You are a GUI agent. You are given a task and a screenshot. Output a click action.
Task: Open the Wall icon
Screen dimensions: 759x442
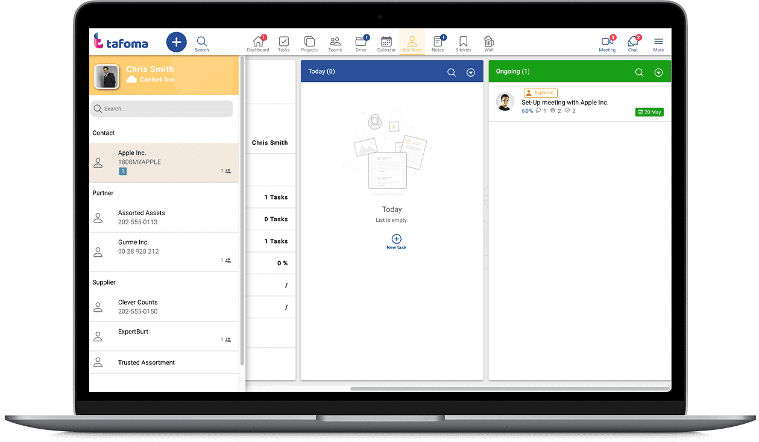coord(489,42)
